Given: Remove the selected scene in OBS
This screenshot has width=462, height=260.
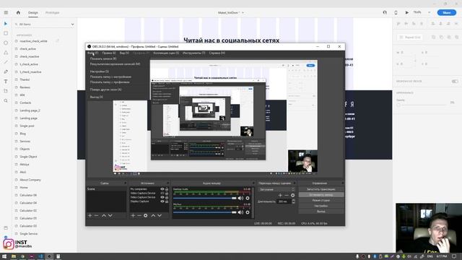Looking at the screenshot, I should coord(96,216).
